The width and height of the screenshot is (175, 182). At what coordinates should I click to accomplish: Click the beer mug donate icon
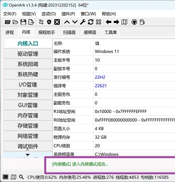pos(142,22)
